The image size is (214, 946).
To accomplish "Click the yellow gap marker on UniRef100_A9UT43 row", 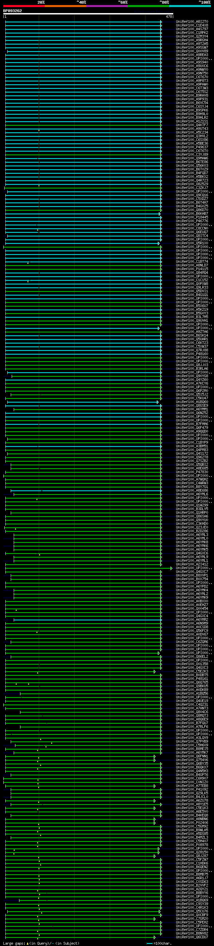I will click(x=39, y=130).
